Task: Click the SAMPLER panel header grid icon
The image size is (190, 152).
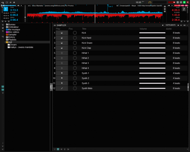Action: [x=55, y=25]
